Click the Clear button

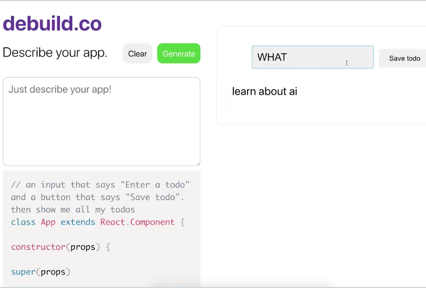[138, 53]
